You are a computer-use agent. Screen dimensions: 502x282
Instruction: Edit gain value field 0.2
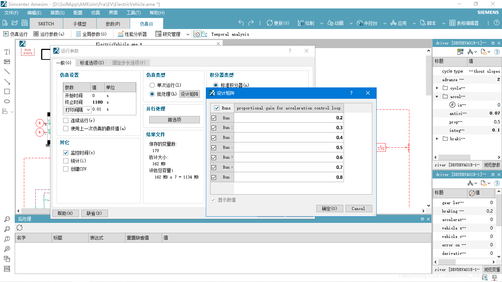[289, 118]
